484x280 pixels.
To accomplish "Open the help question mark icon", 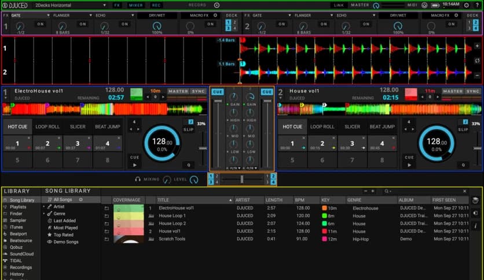I will pyautogui.click(x=477, y=5).
